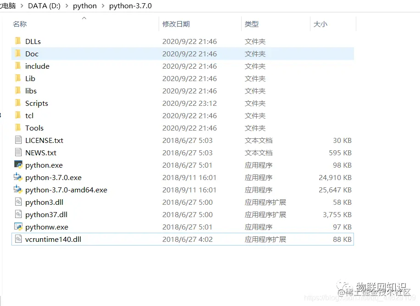Select the NEWS.txt file name
Screen dimensions: 420x306
[x=41, y=153]
